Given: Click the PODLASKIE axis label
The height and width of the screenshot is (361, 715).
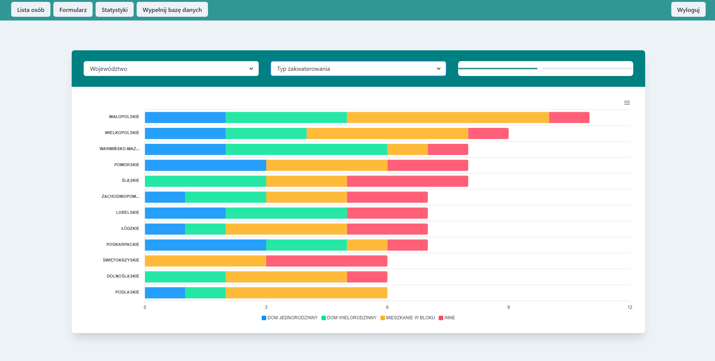Looking at the screenshot, I should coord(128,292).
